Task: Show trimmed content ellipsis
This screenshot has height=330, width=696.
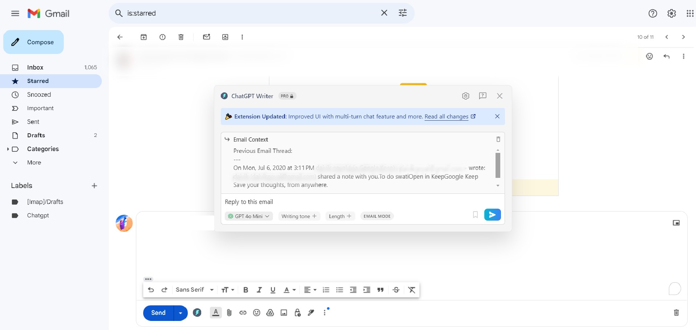Action: click(148, 279)
